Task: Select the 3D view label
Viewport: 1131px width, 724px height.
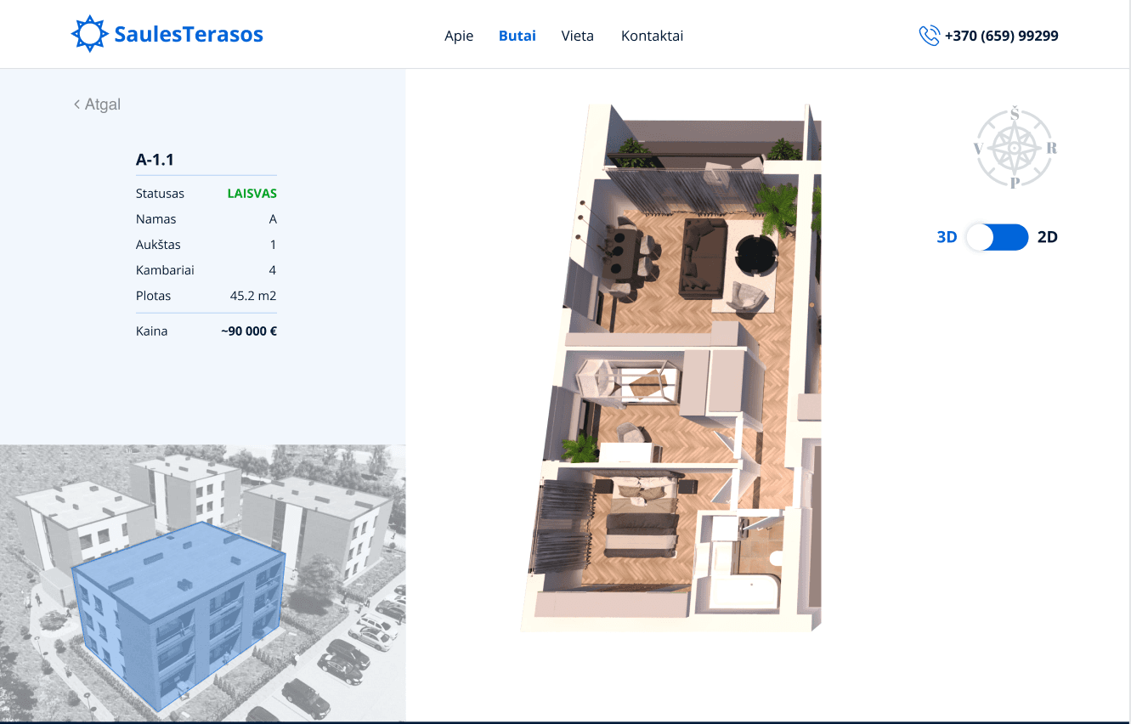Action: point(947,237)
